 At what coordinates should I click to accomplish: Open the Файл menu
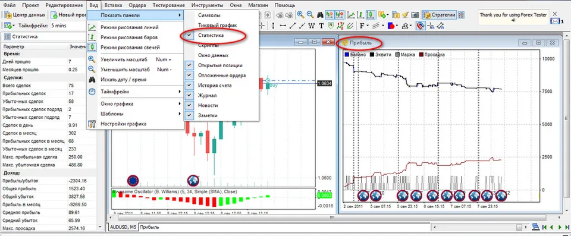pos(9,5)
